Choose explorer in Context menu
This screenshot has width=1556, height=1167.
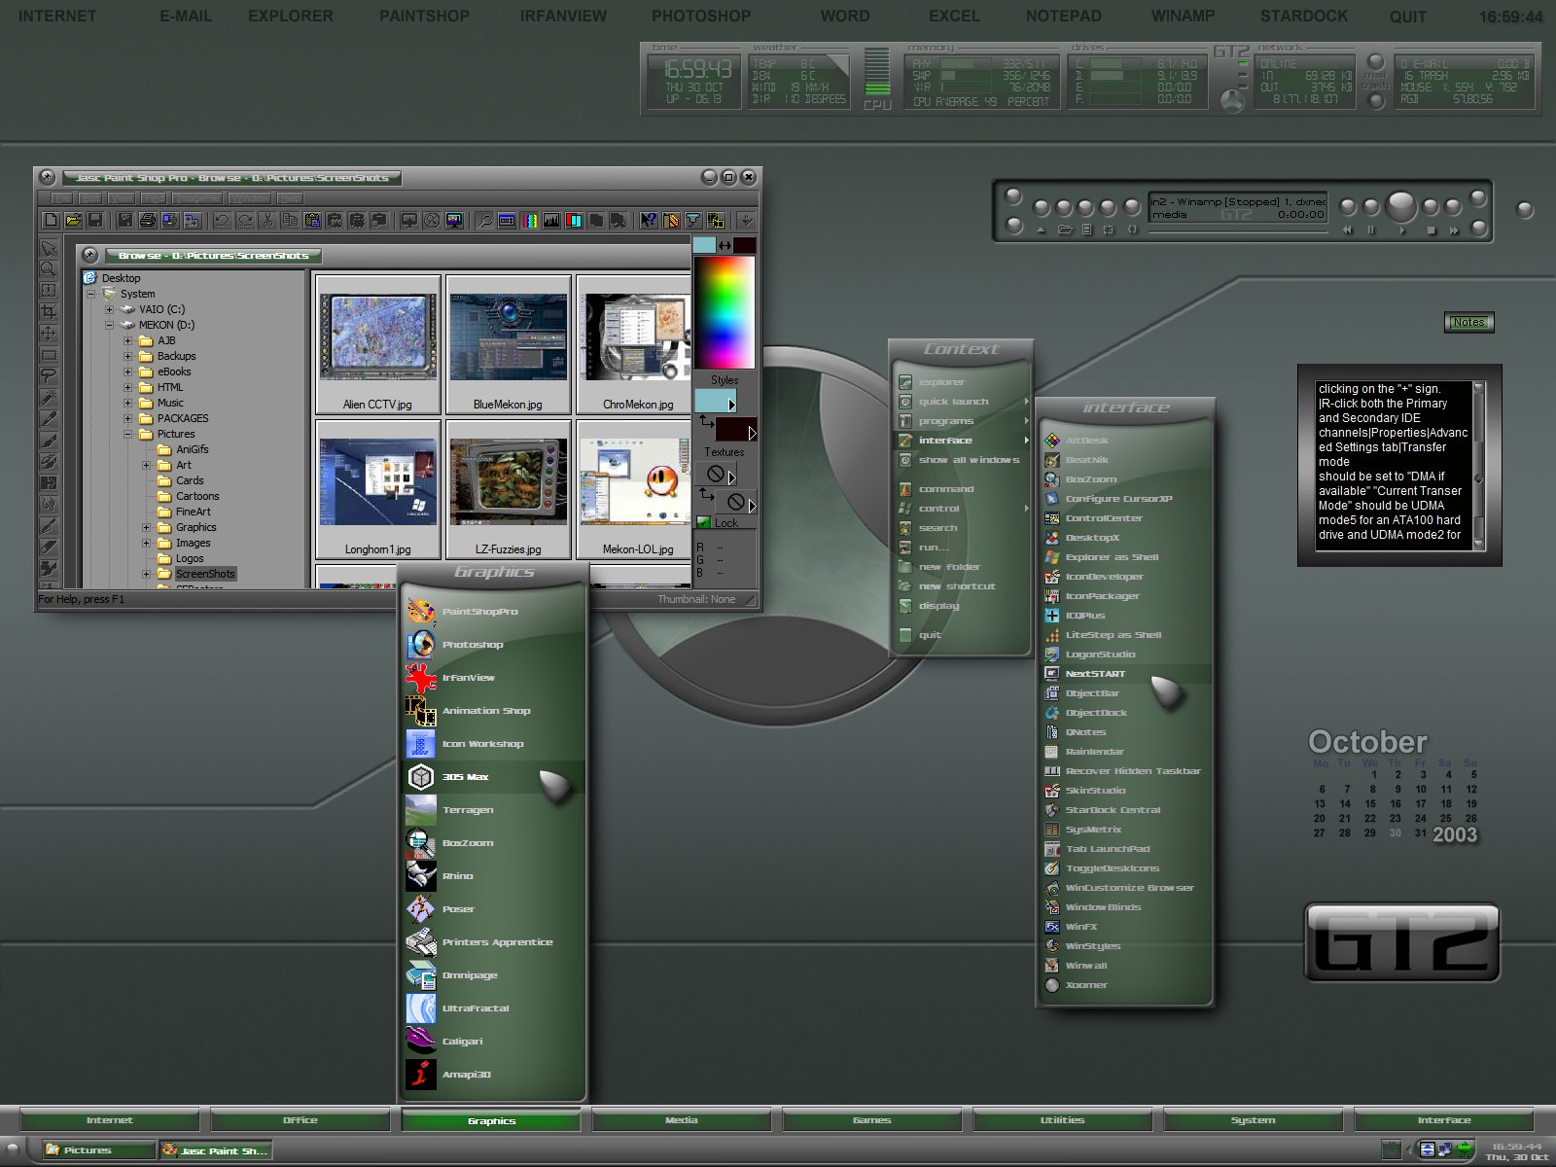[x=961, y=382]
